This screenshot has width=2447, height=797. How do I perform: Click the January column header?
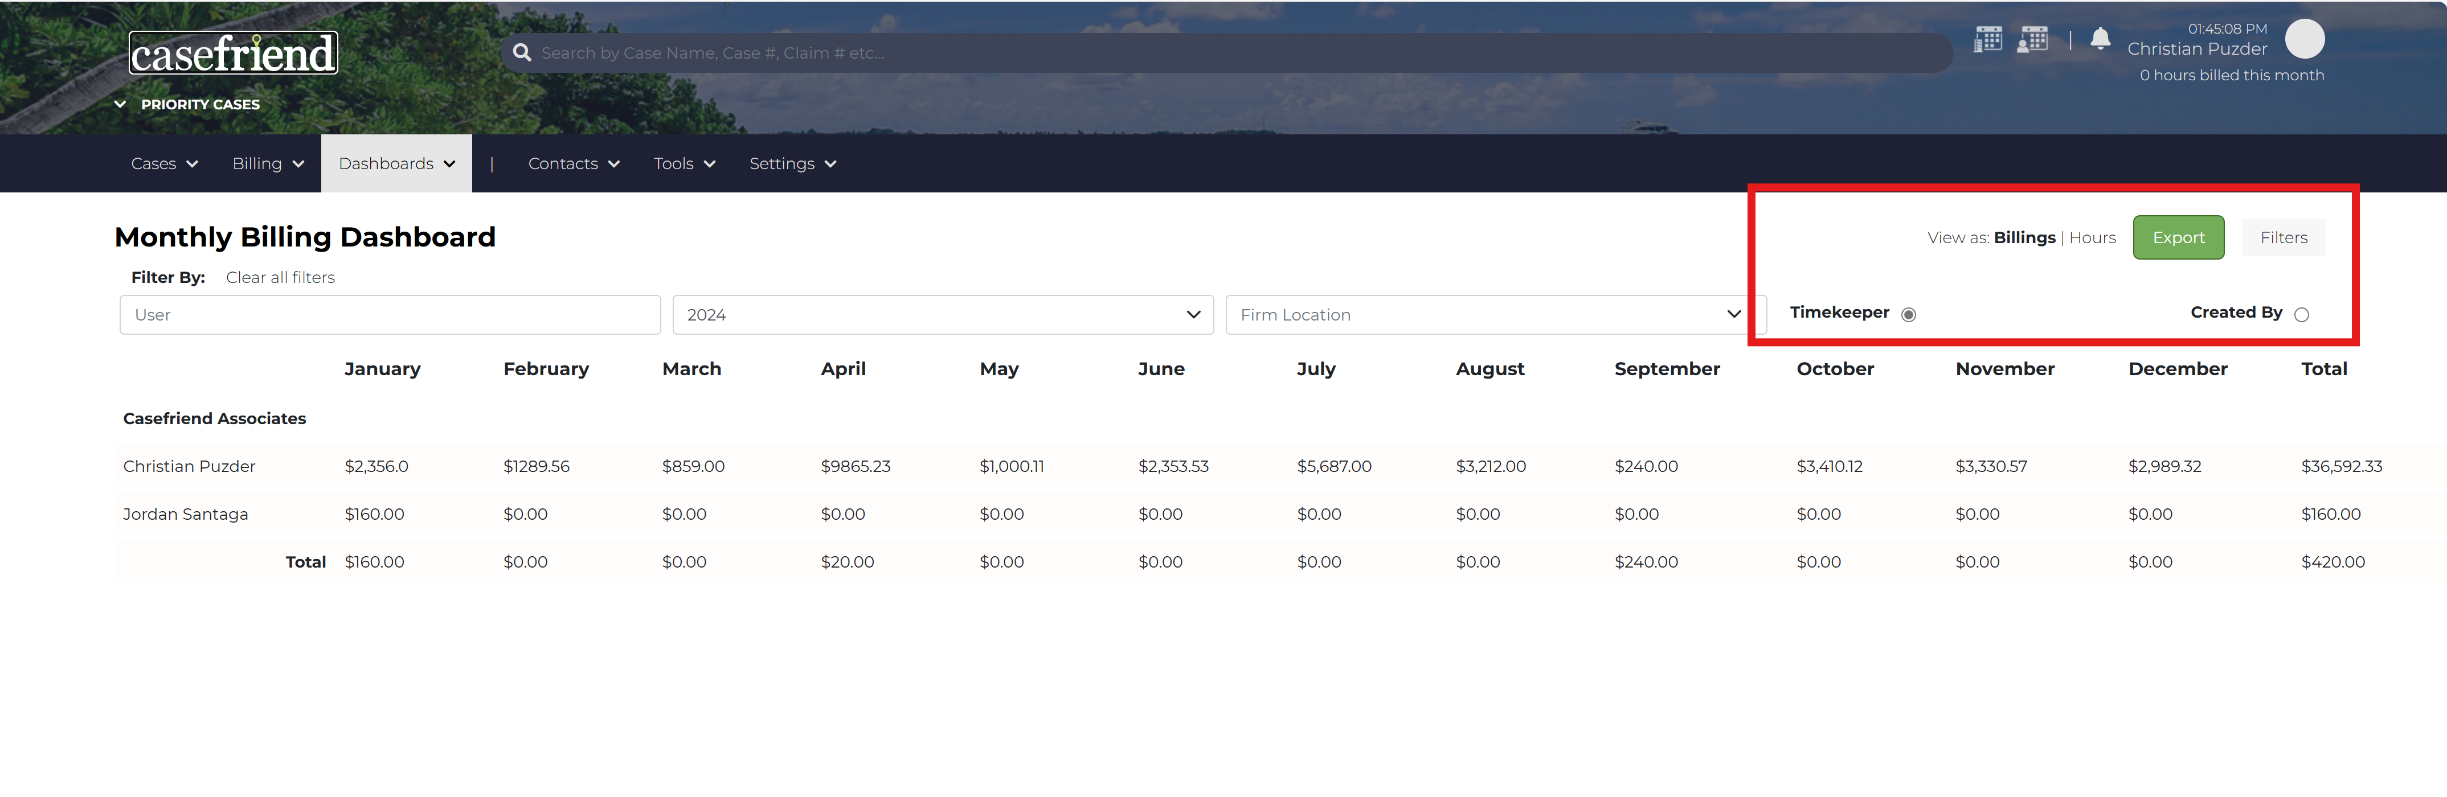(382, 368)
